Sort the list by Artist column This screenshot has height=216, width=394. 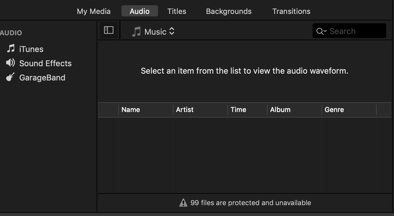point(185,110)
